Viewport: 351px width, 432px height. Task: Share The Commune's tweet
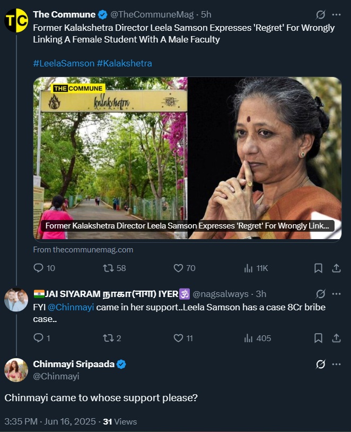(x=336, y=268)
